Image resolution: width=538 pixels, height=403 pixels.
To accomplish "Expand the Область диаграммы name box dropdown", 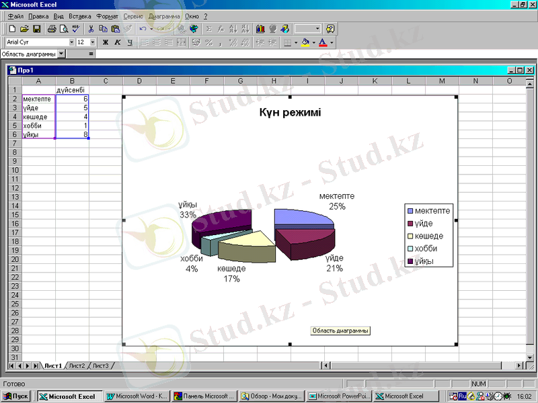I will 62,54.
